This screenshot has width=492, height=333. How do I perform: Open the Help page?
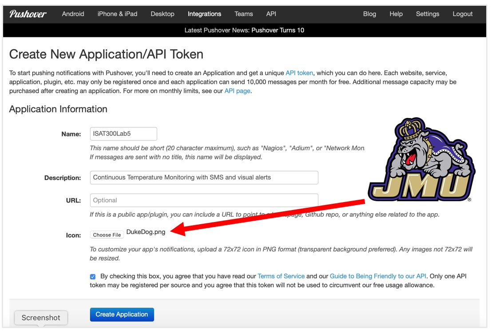396,14
